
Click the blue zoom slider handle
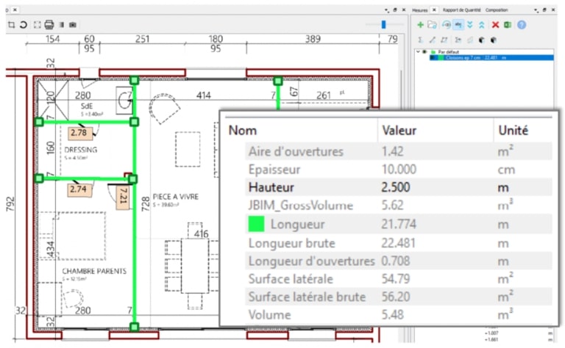coord(383,25)
